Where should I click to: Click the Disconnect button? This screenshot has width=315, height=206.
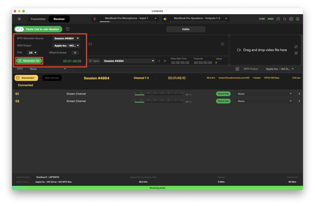pos(26,78)
